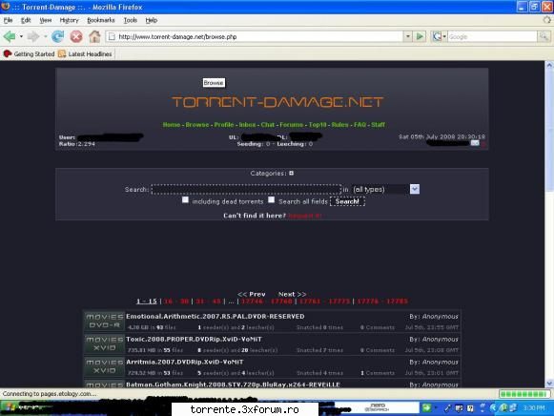Click the green Go arrow beside the address bar
The width and height of the screenshot is (554, 416).
[421, 36]
